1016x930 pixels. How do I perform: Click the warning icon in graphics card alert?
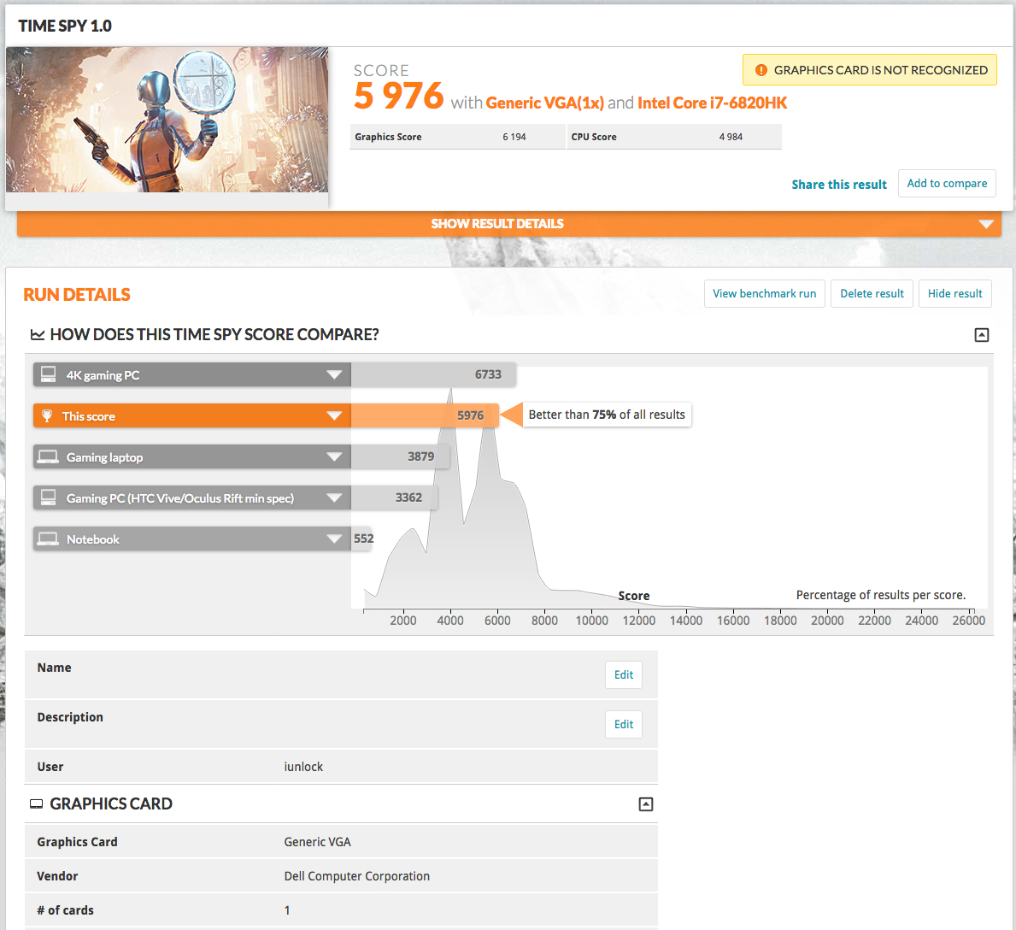click(x=761, y=70)
